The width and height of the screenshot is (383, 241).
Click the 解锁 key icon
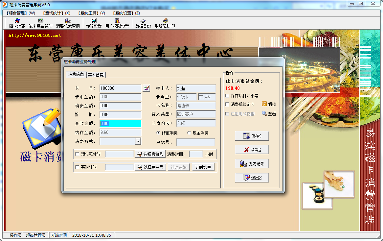click(264, 104)
